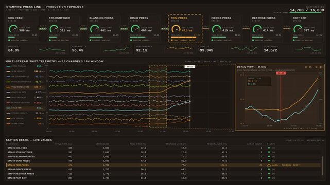The width and height of the screenshot is (330, 185).
Task: Click flow arrows between Blanking Press and Draw Press
Action: tap(124, 29)
